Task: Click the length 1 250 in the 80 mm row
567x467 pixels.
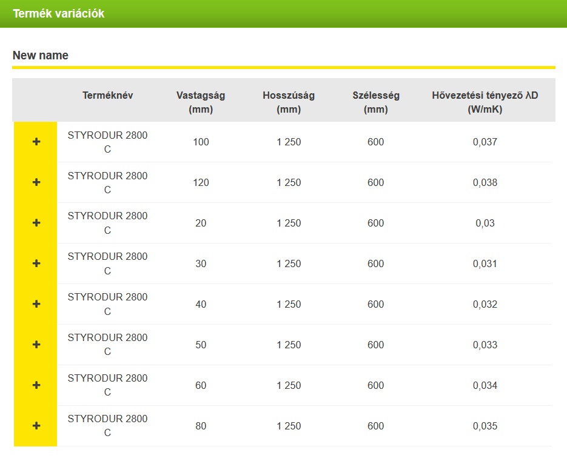Action: tap(289, 426)
